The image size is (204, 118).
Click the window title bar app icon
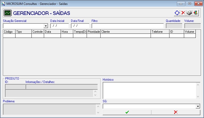point(3,4)
